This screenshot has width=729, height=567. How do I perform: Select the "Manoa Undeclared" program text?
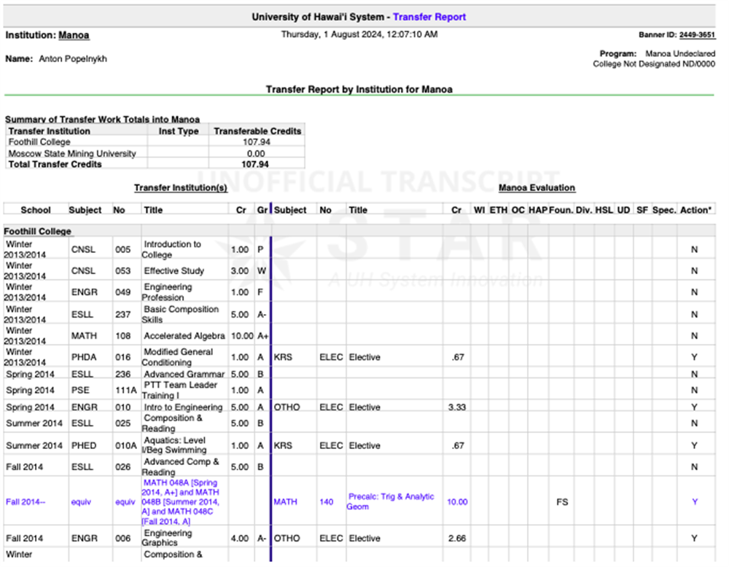click(680, 54)
